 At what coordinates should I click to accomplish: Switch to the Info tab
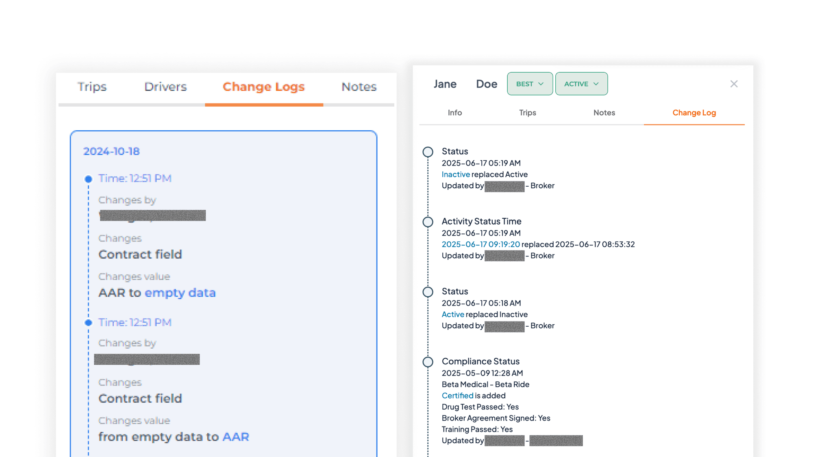(x=454, y=113)
